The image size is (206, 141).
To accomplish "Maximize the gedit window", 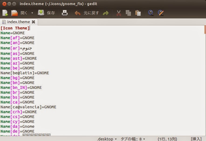I will (x=14, y=4).
